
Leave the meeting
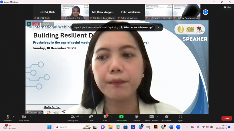[x=226, y=118]
